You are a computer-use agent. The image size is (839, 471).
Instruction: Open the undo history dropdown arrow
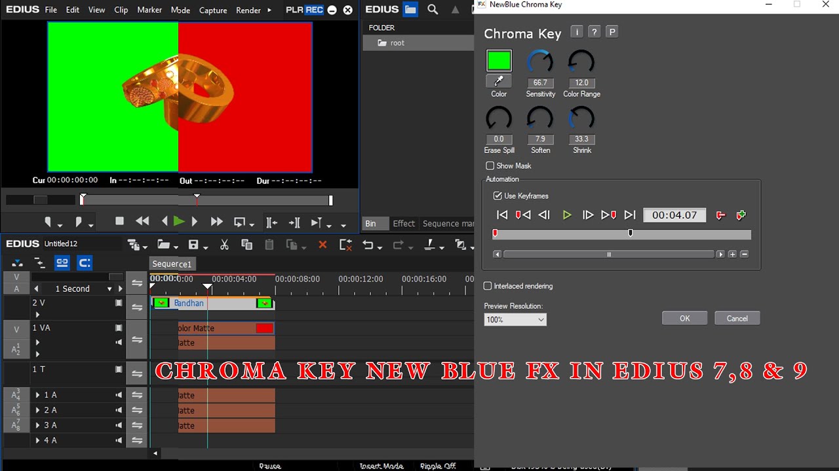380,247
